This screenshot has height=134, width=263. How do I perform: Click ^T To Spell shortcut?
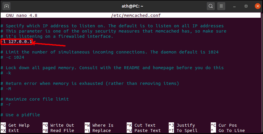pyautogui.click(x=183, y=131)
